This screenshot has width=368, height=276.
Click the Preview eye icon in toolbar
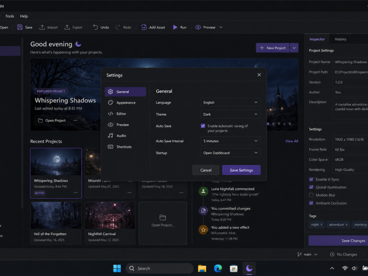198,27
